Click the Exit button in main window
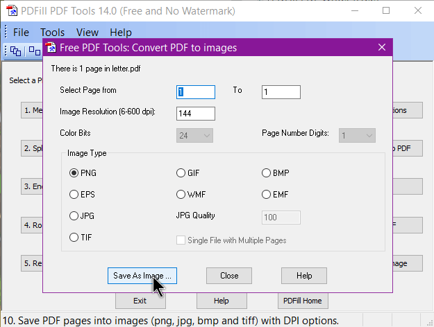 tap(140, 301)
